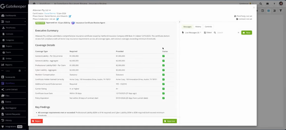Expand the Gatekeeper menu in top bar

[246, 4]
